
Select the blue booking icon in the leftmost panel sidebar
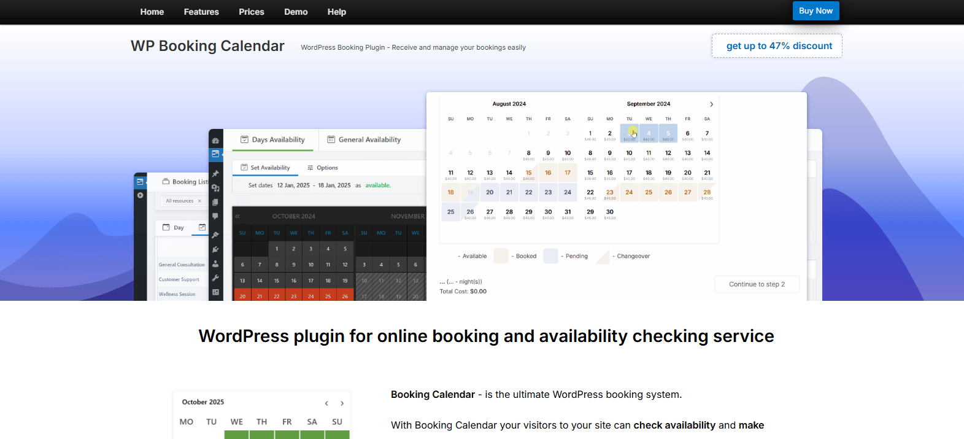(140, 182)
